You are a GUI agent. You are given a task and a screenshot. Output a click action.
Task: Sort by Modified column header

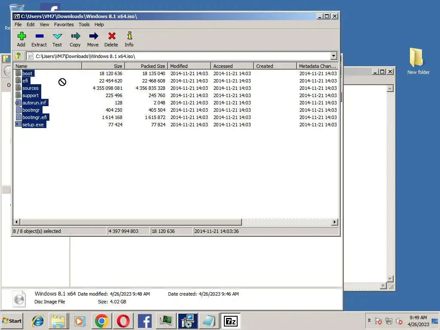tap(189, 66)
